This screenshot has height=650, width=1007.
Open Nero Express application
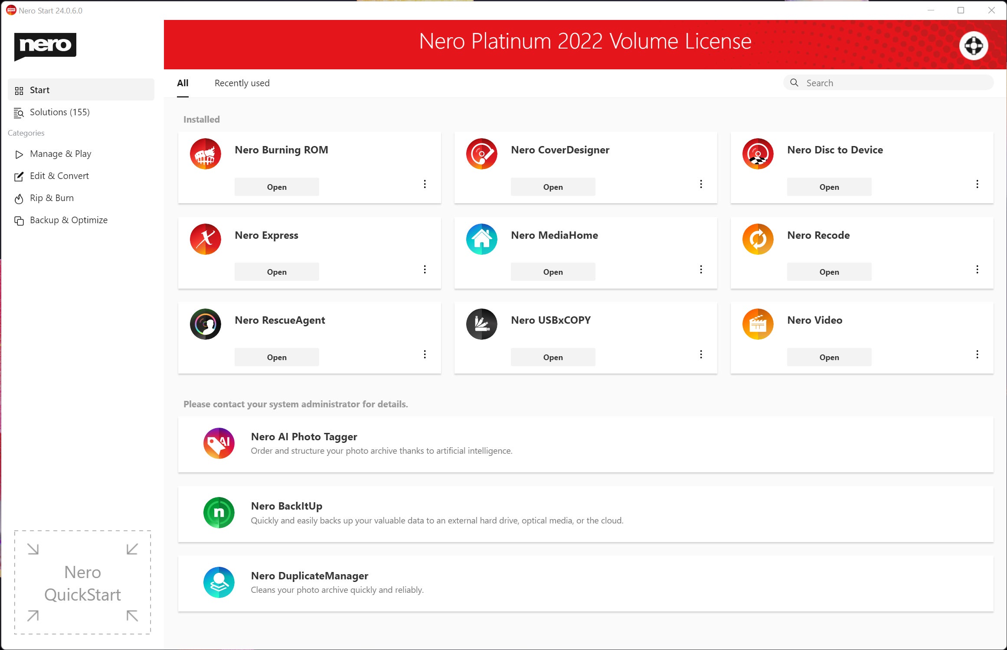276,271
